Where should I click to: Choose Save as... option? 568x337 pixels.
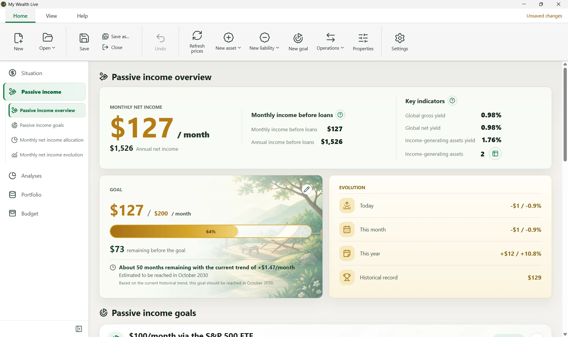(116, 36)
